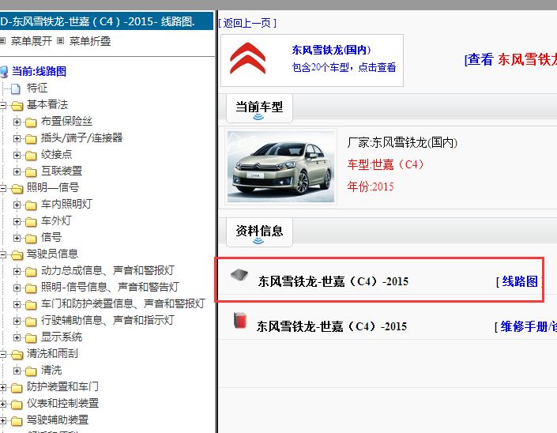Click the red Citroën chevron logo

click(x=247, y=58)
